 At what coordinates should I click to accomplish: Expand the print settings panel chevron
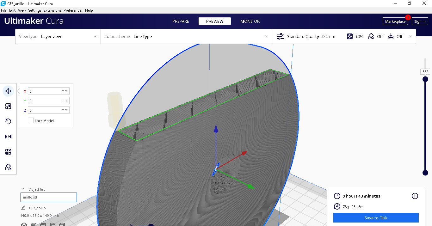410,36
